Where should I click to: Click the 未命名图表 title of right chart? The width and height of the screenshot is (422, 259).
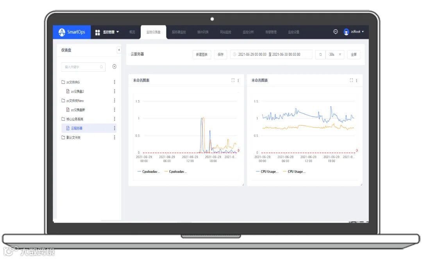(260, 80)
